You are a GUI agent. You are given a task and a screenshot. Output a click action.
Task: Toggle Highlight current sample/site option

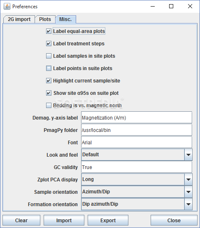click(49, 80)
